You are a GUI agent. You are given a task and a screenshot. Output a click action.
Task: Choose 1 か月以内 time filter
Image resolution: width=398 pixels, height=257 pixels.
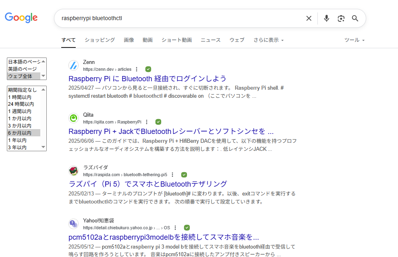coord(24,118)
